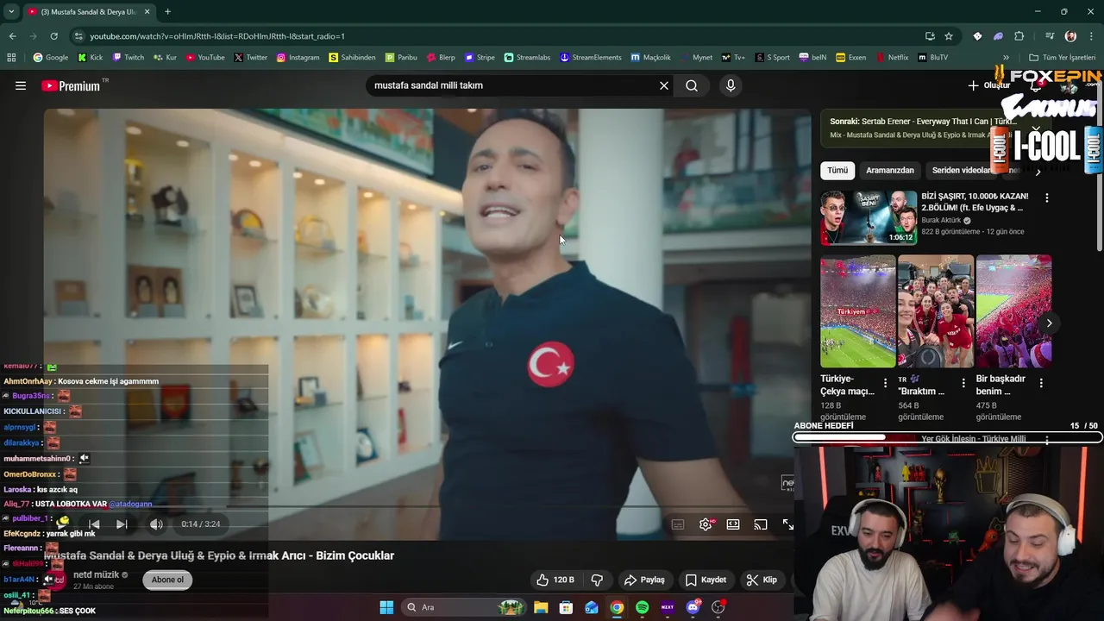Skip to the next video

122,524
